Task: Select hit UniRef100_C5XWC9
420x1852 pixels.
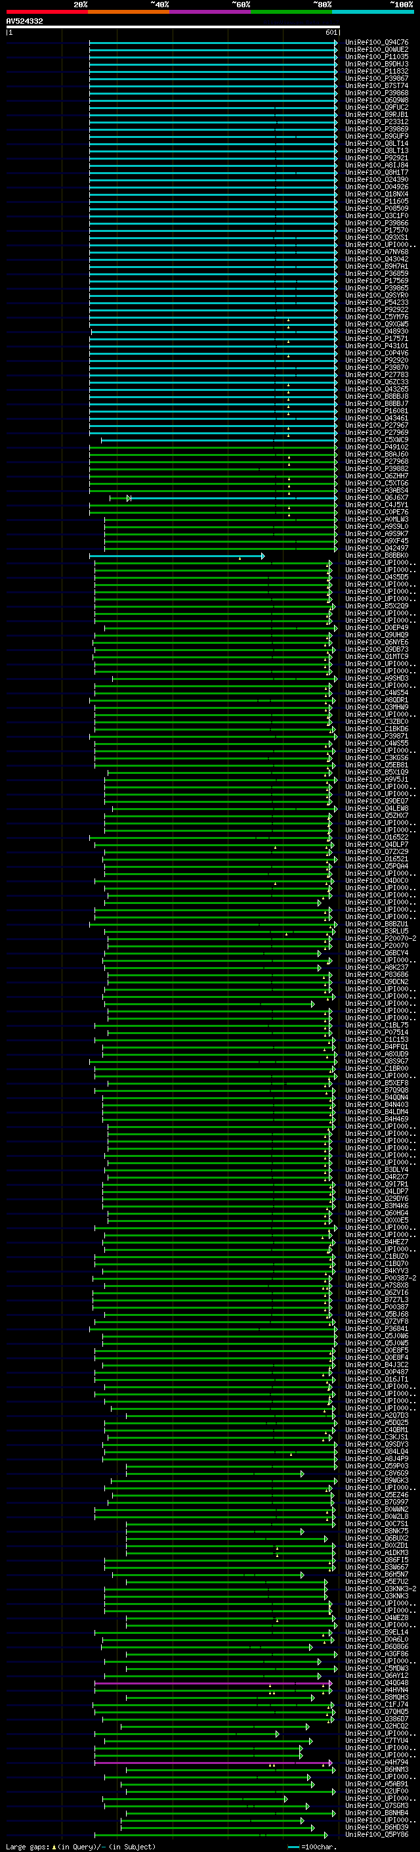Action: pos(377,440)
